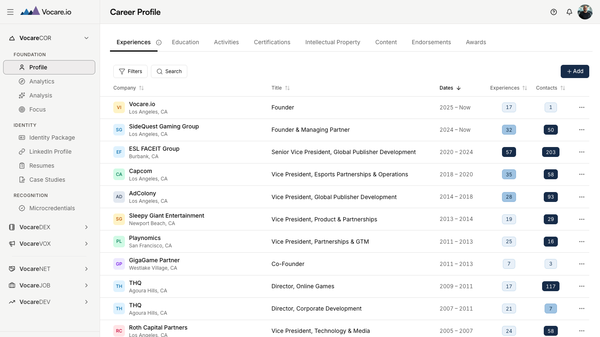600x337 pixels.
Task: Click the 93 contacts badge for AdColony
Action: (551, 197)
